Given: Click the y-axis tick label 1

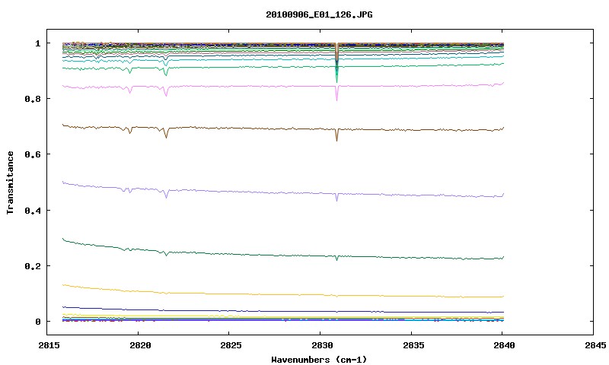Looking at the screenshot, I should coord(37,43).
